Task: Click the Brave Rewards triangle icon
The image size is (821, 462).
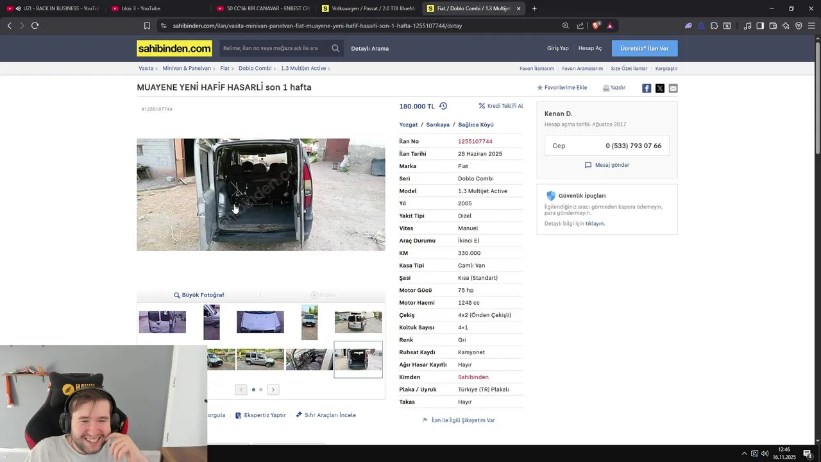Action: pyautogui.click(x=609, y=26)
